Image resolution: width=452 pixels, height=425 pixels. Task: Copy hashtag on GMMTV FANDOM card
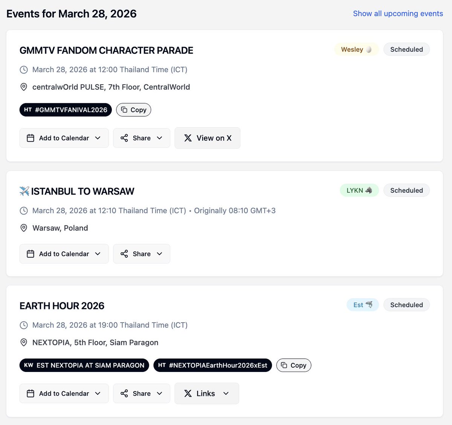tap(134, 110)
